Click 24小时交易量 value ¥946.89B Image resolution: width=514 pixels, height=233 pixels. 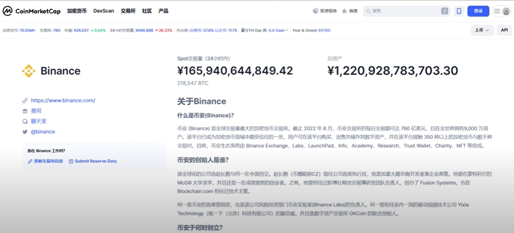(x=144, y=30)
